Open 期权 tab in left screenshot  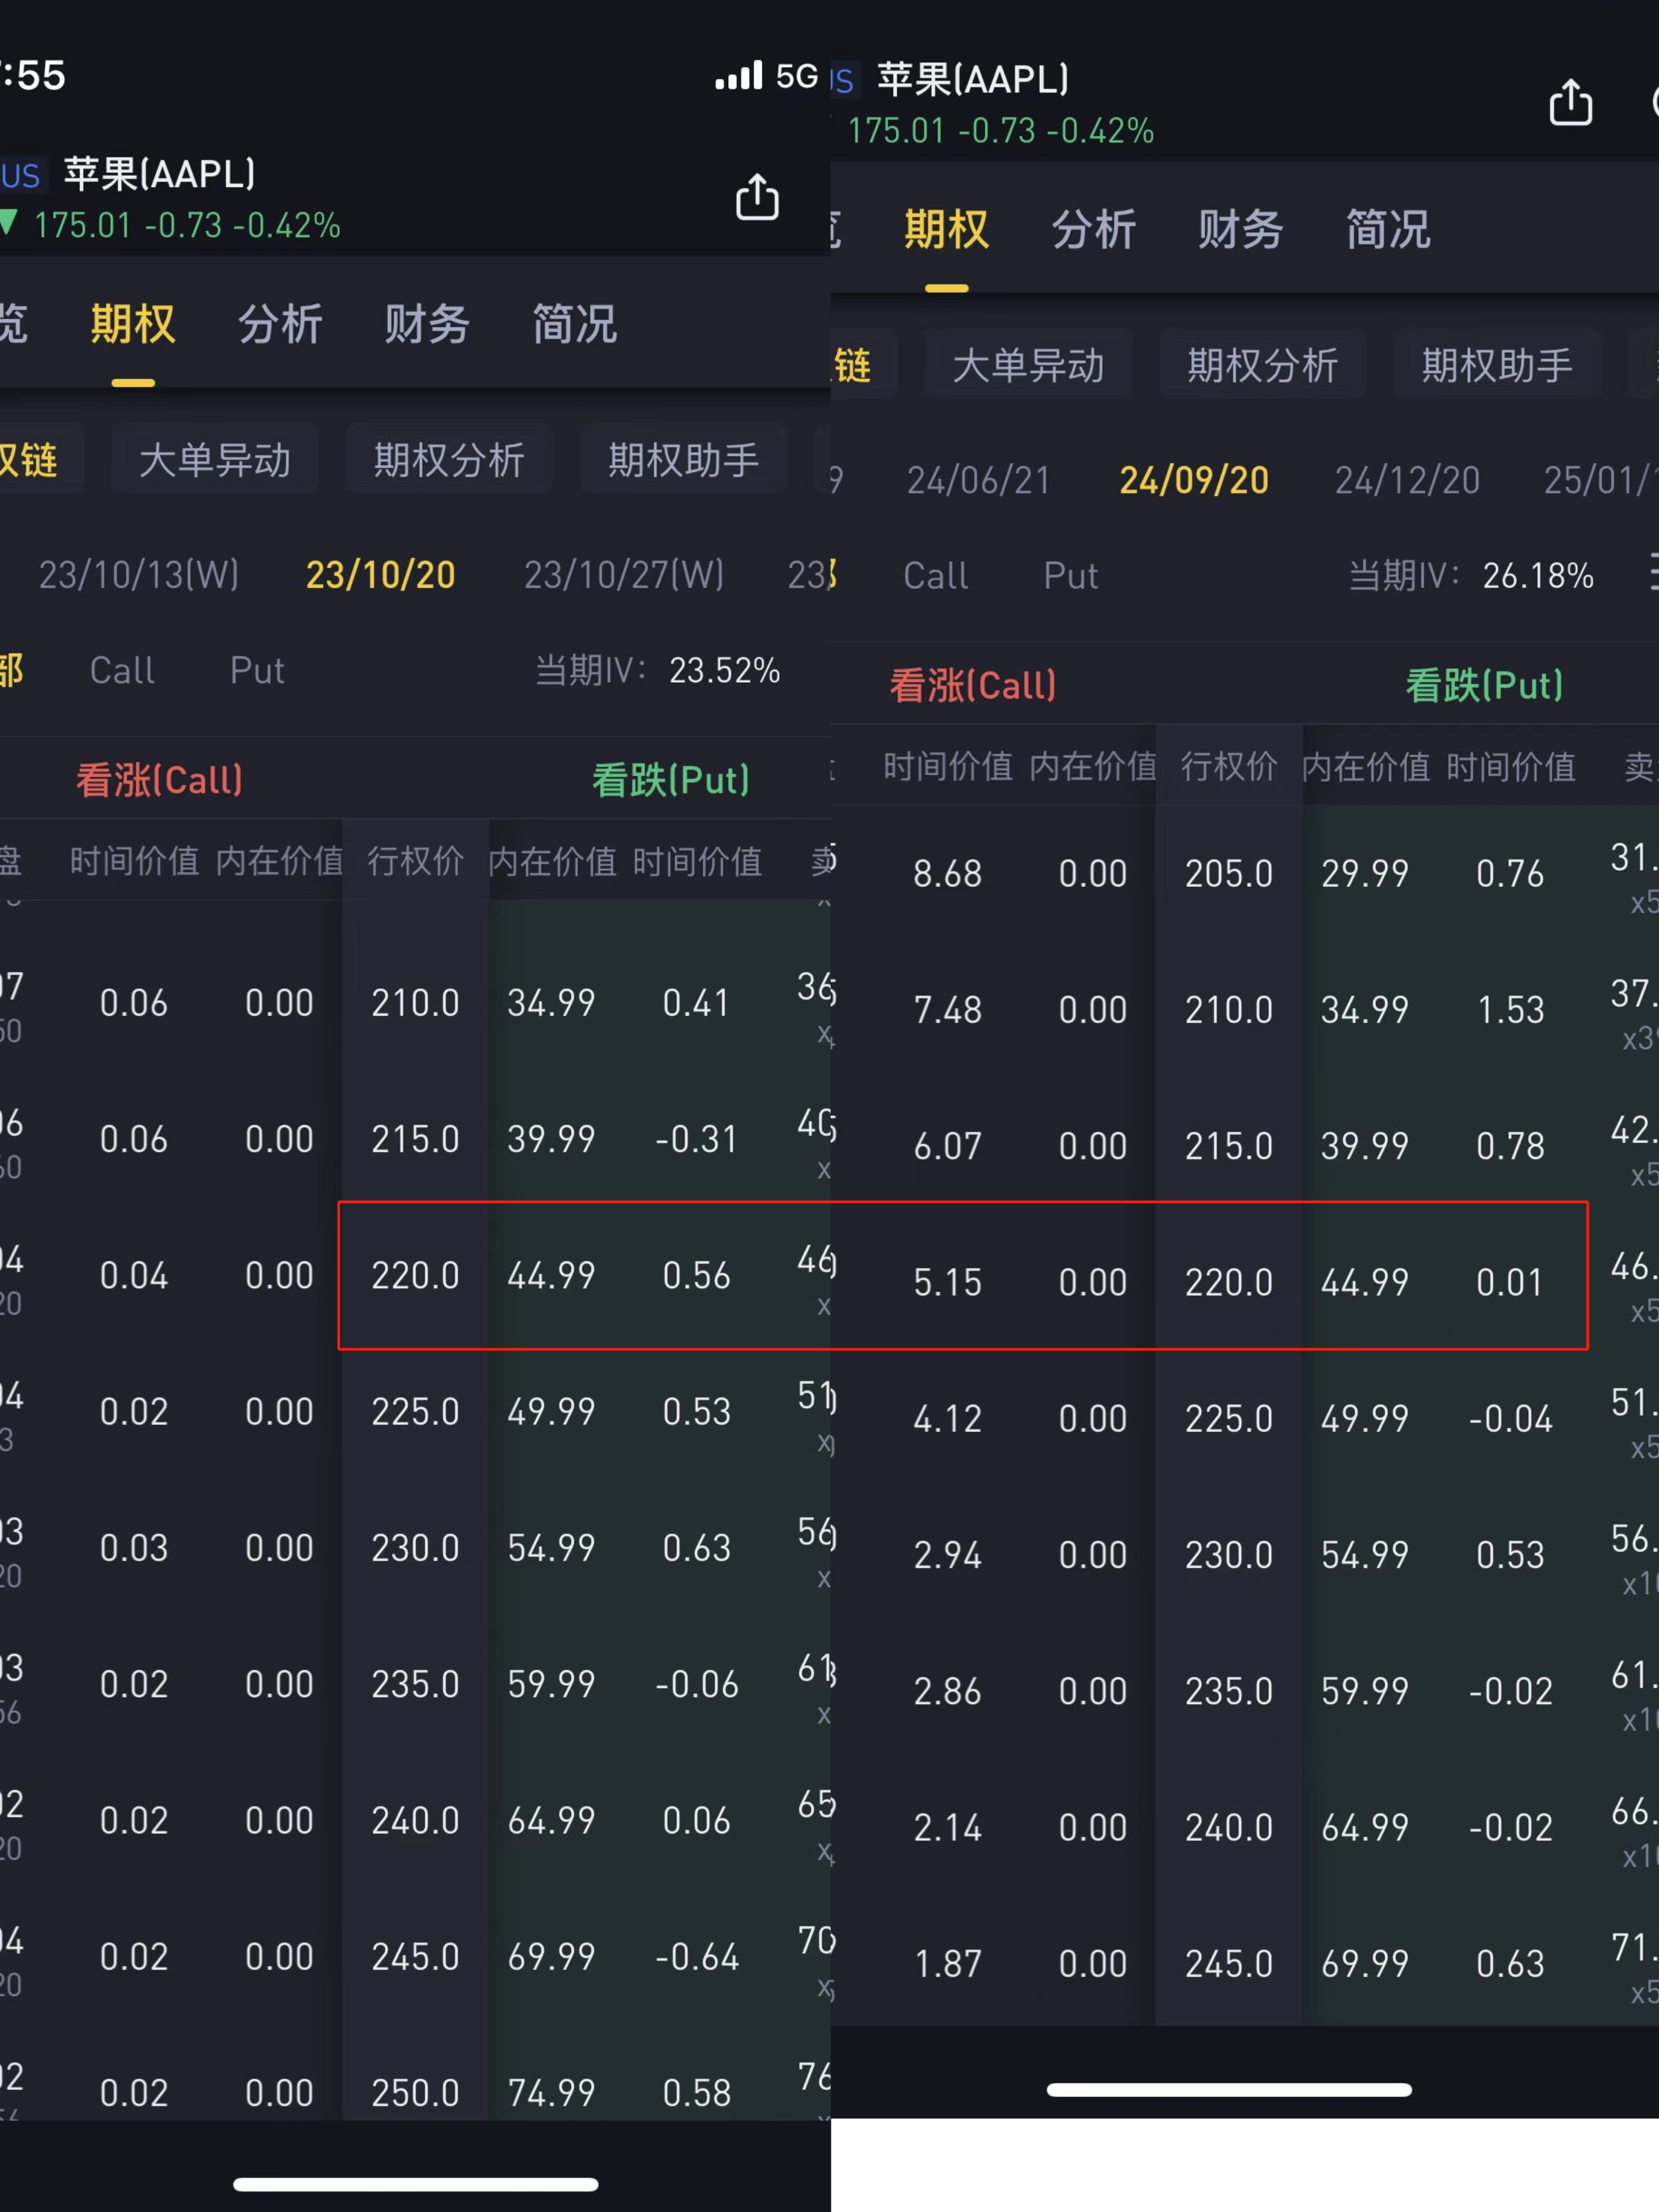pos(133,324)
